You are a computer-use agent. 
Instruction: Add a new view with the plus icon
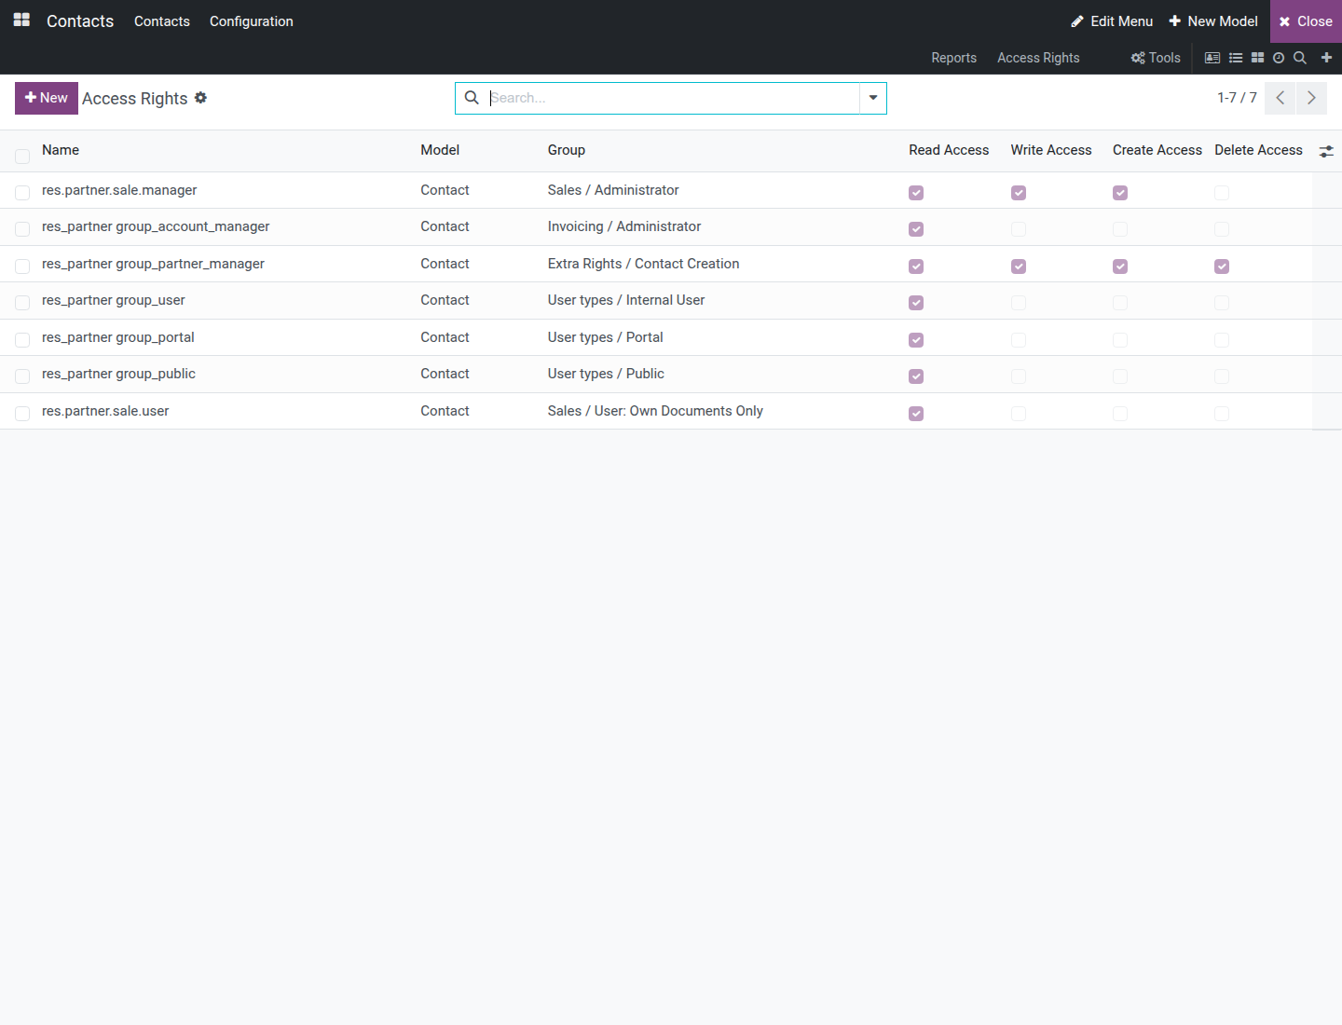tap(1326, 58)
